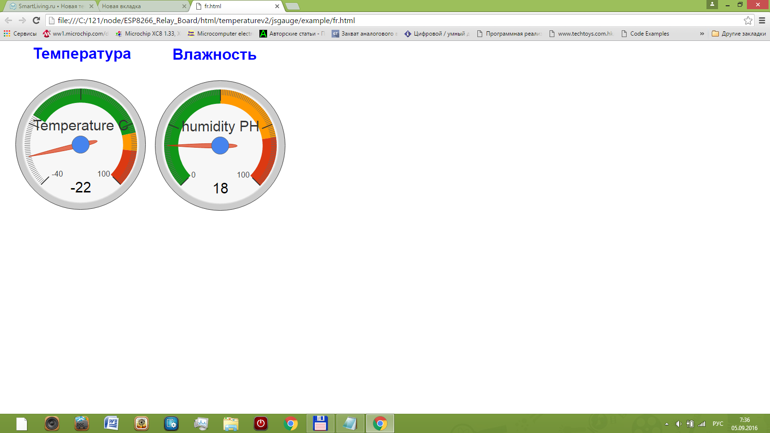Show hidden system tray icons
Screen dimensions: 770x433
tap(667, 424)
